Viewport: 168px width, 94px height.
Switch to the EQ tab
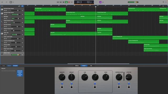click(x=91, y=66)
